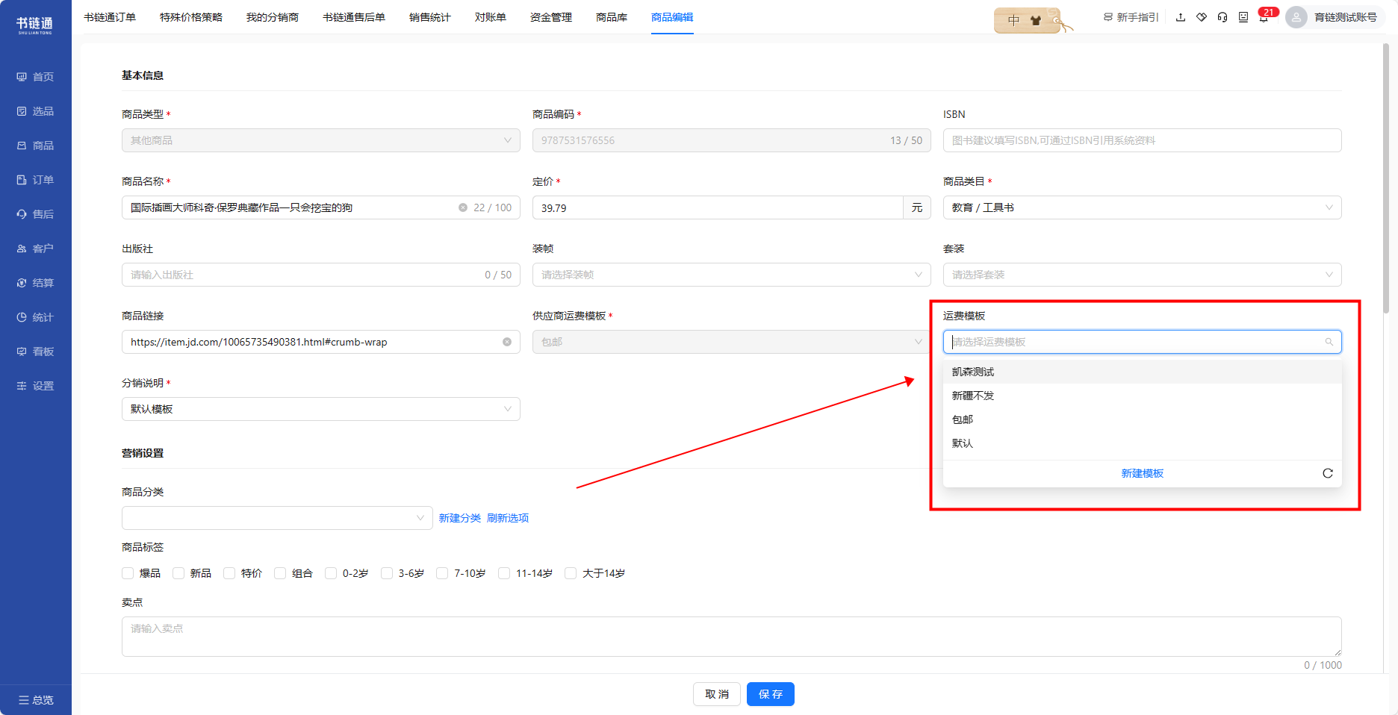Open the 分销说明 dropdown showing 默认模板
Screen dimensions: 1398x715
(321, 409)
